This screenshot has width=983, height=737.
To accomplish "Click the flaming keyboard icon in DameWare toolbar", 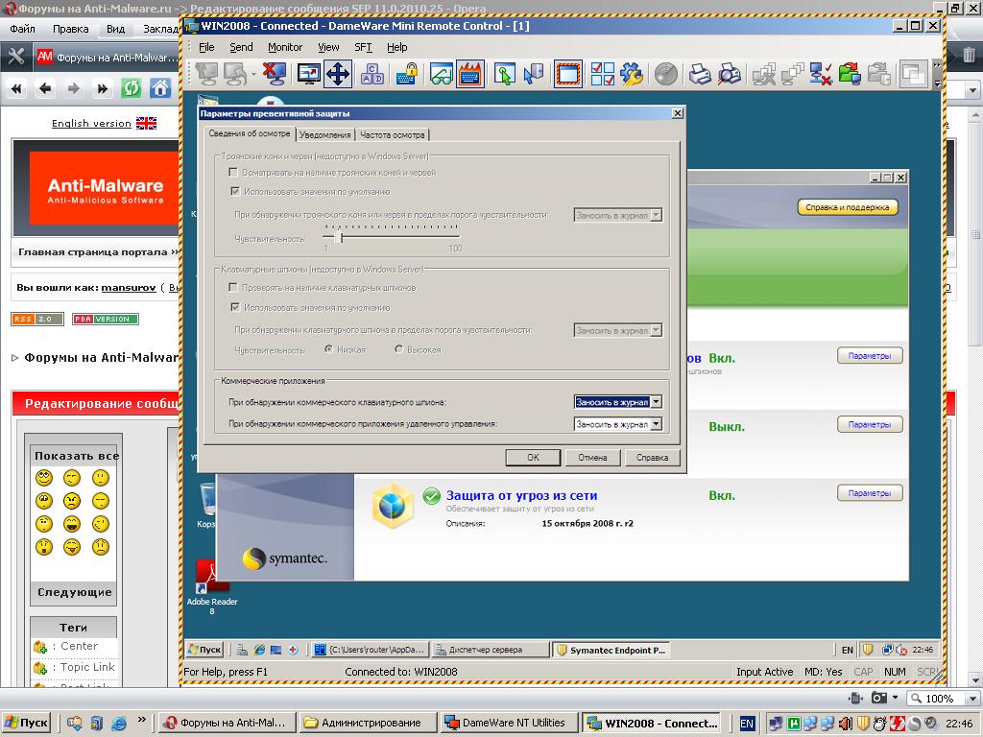I will [470, 74].
